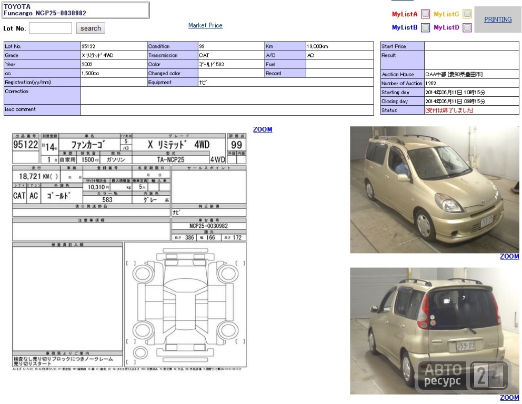Click the Lot No. input field
522x404 pixels.
pyautogui.click(x=51, y=28)
